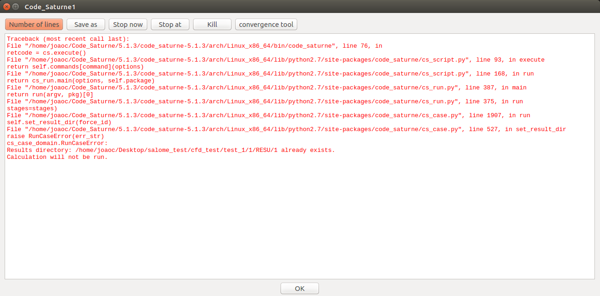
Task: Close the Code_Saturne1 window
Action: tap(6, 6)
